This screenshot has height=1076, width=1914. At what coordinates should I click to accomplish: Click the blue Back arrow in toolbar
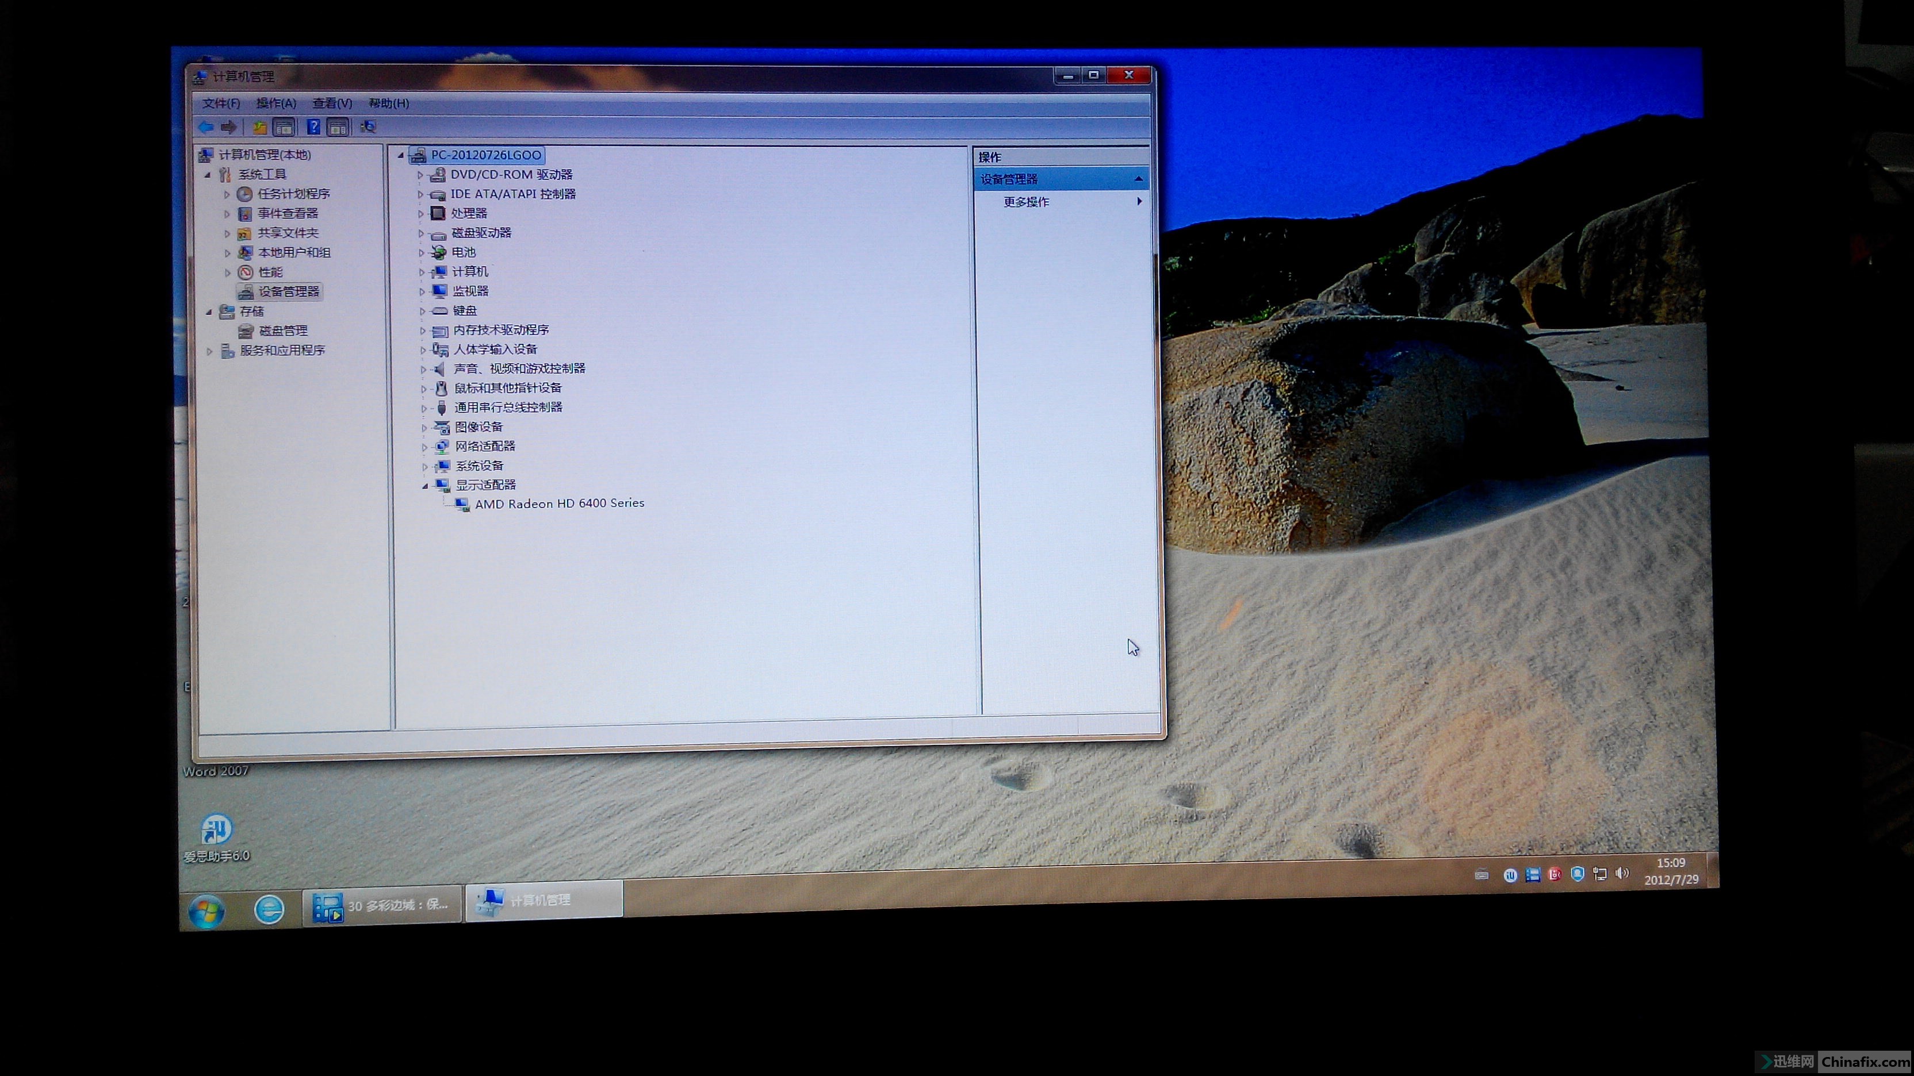(206, 127)
